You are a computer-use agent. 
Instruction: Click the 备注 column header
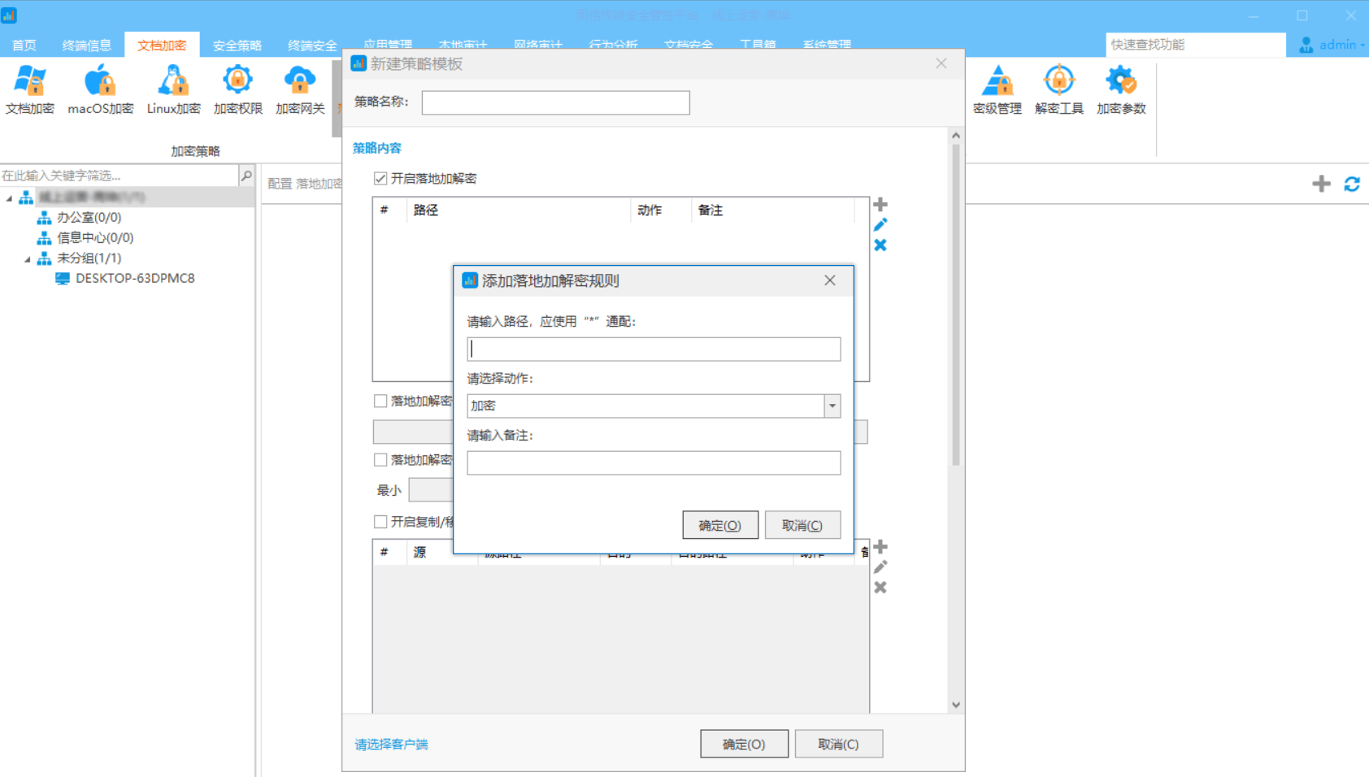click(772, 210)
